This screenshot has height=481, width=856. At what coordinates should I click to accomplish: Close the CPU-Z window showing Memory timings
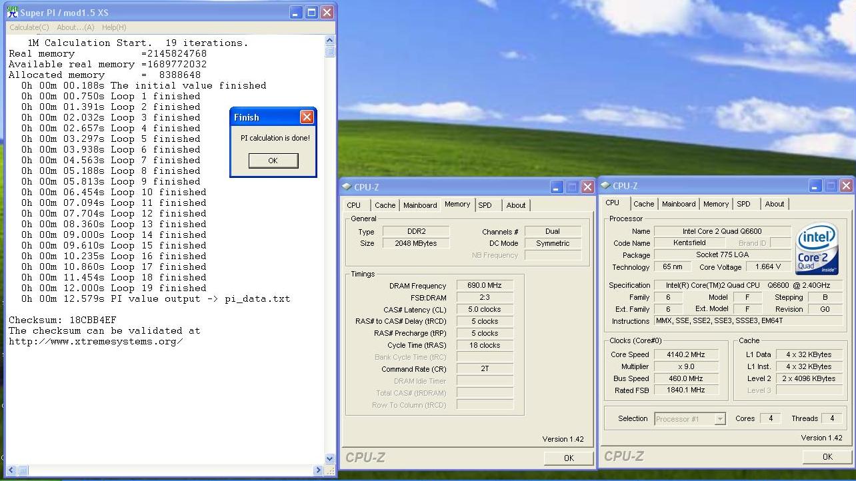click(587, 187)
